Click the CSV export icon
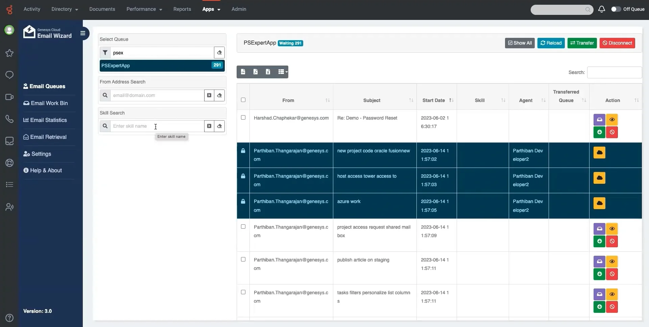Viewport: 649px width, 327px height. tap(243, 72)
